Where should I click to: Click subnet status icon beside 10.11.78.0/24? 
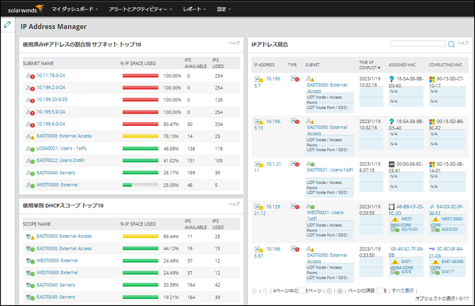point(30,76)
